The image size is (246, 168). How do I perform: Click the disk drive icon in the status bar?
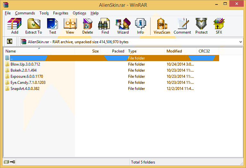[x=6, y=162]
